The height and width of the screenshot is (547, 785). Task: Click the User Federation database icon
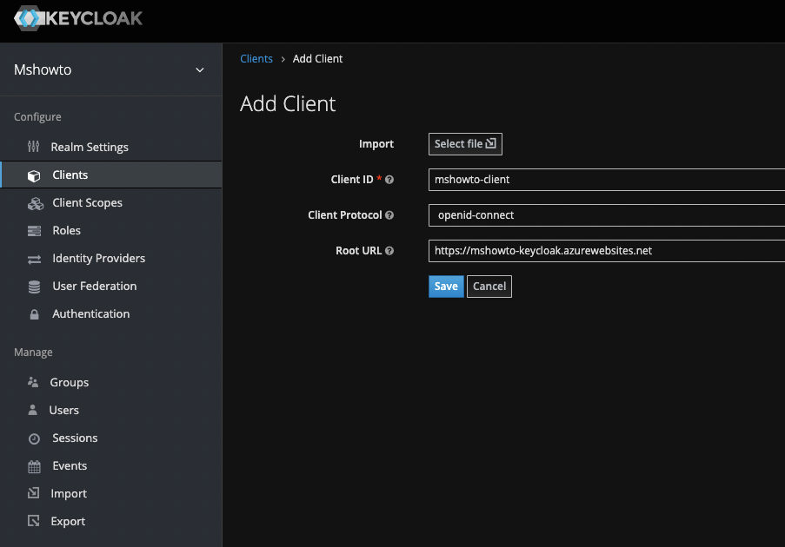coord(34,287)
